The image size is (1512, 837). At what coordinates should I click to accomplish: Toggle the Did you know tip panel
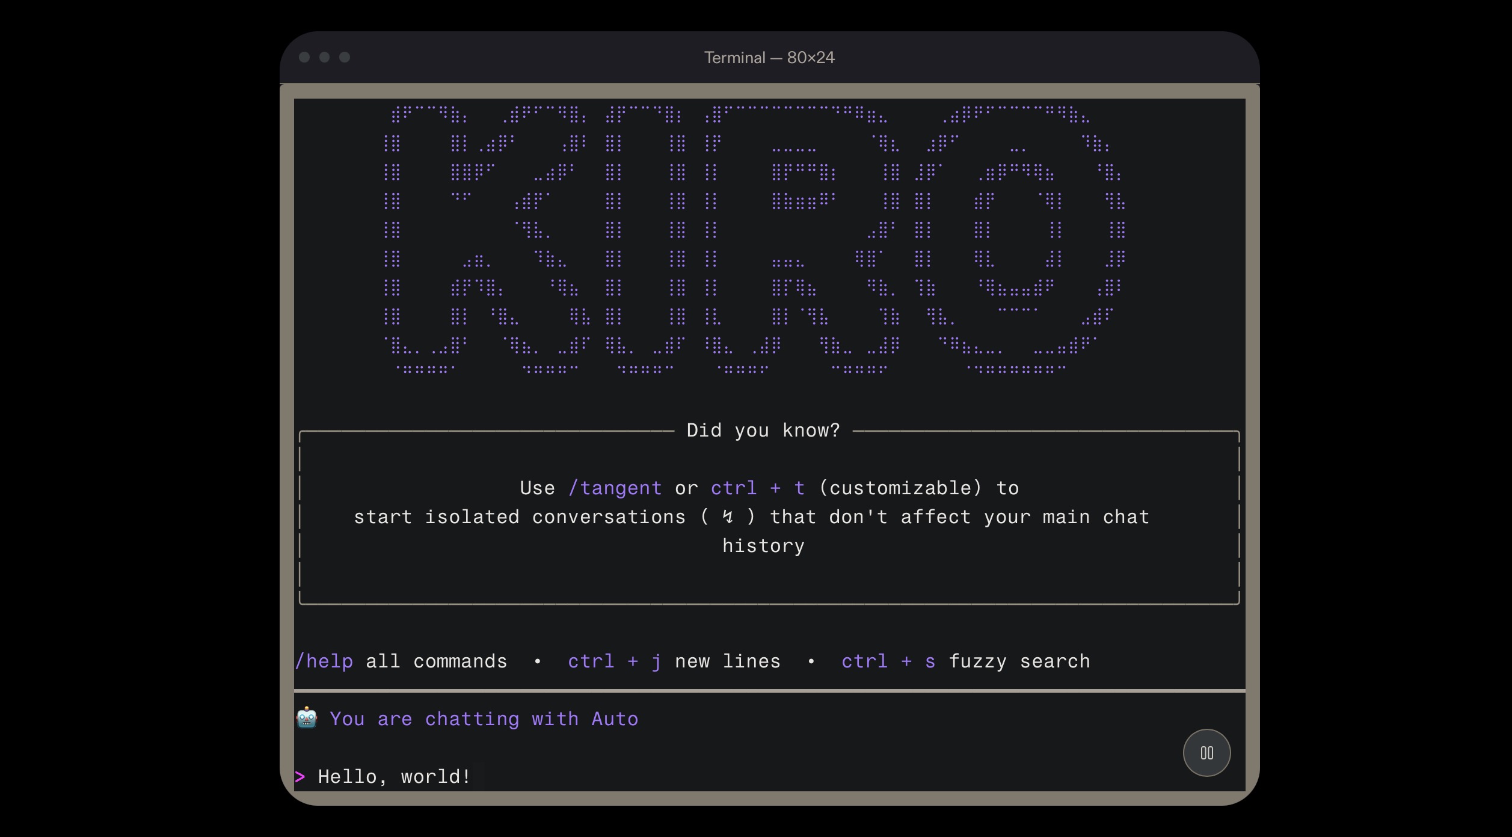point(763,430)
